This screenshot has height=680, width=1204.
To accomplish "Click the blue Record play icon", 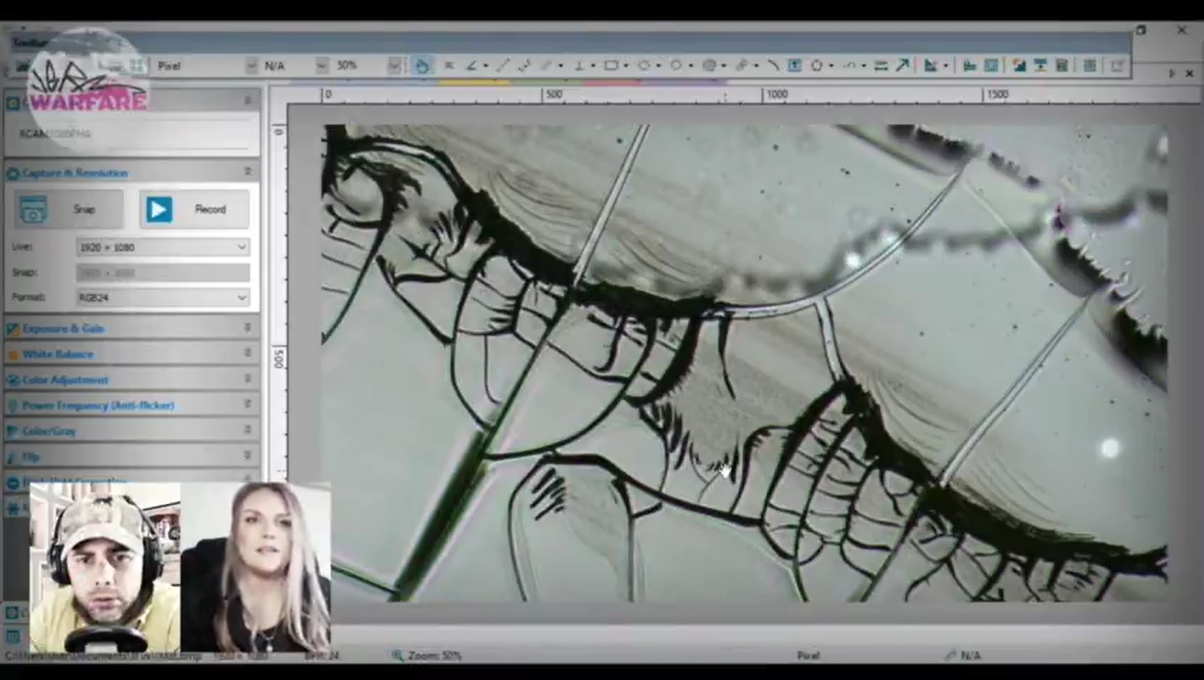I will 158,209.
